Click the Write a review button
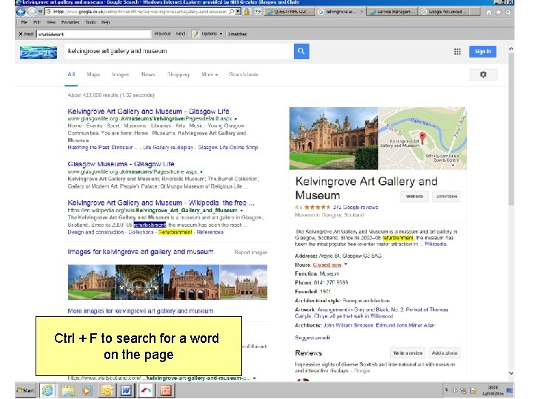 [408, 353]
